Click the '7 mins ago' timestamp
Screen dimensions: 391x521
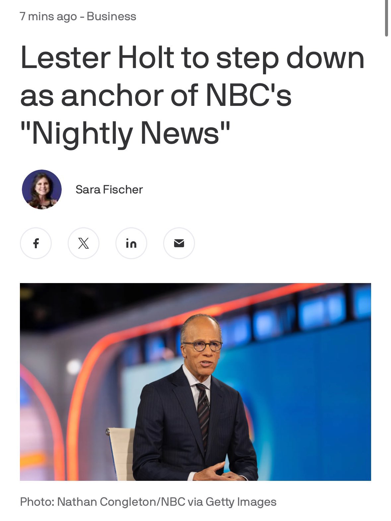tap(48, 16)
